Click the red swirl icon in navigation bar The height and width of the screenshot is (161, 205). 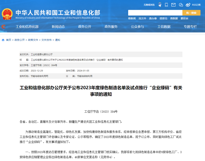[4, 27]
